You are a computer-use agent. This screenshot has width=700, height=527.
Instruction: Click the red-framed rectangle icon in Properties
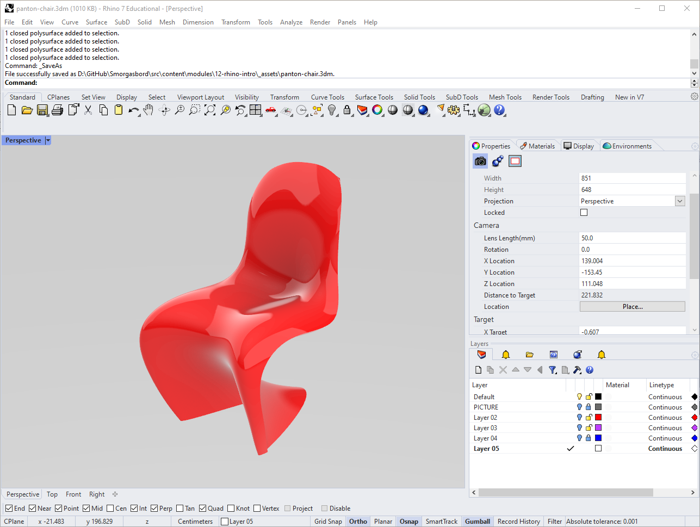(x=515, y=161)
